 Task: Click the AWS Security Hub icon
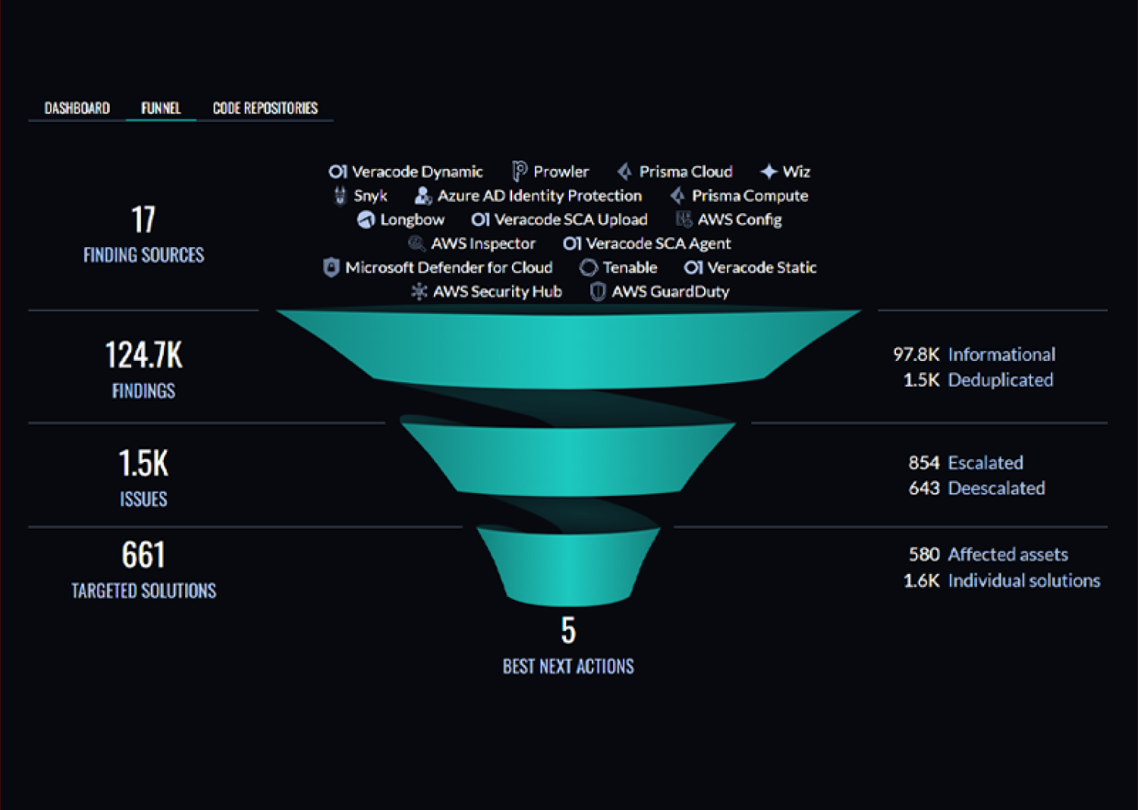tap(419, 291)
